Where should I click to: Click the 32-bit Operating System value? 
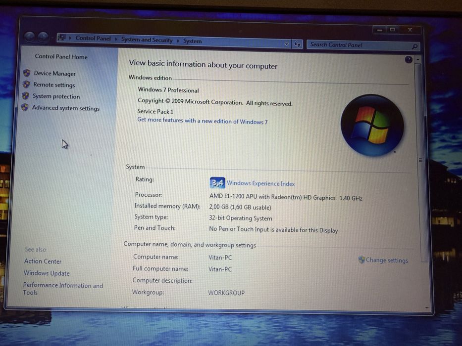point(241,218)
